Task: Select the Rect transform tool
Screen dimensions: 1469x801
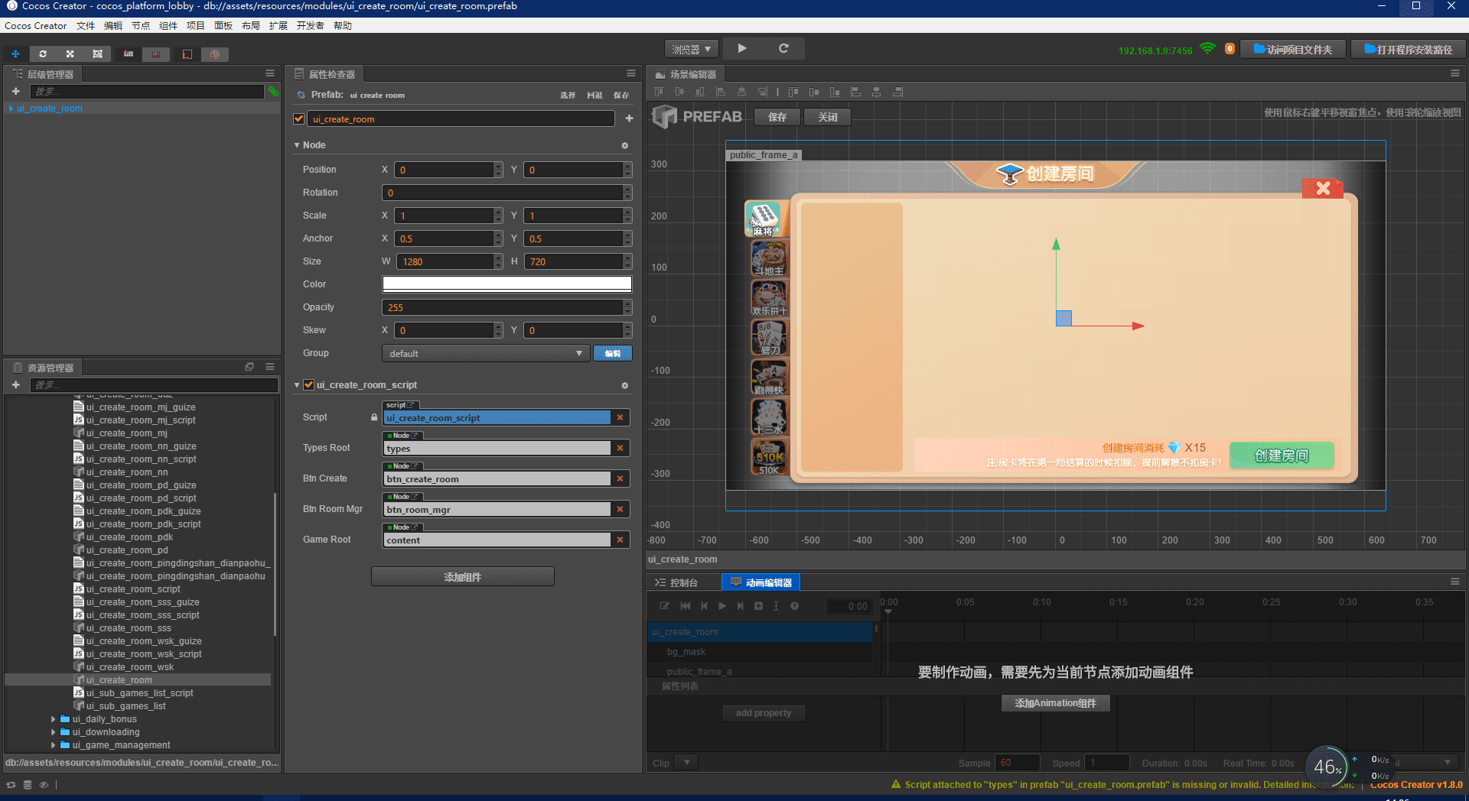Action: (x=97, y=54)
